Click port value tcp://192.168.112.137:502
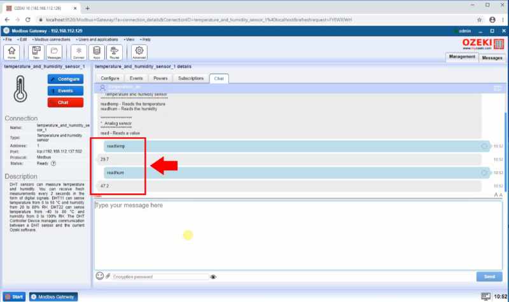 pyautogui.click(x=59, y=151)
